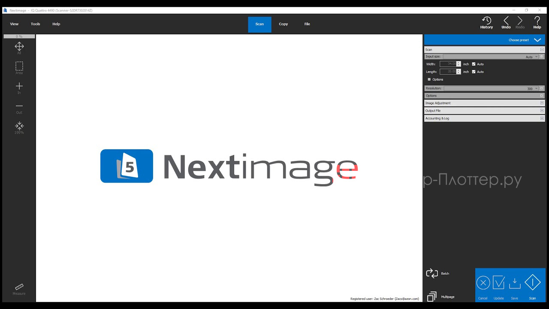
Task: Enable Auto width detection
Action: click(474, 64)
